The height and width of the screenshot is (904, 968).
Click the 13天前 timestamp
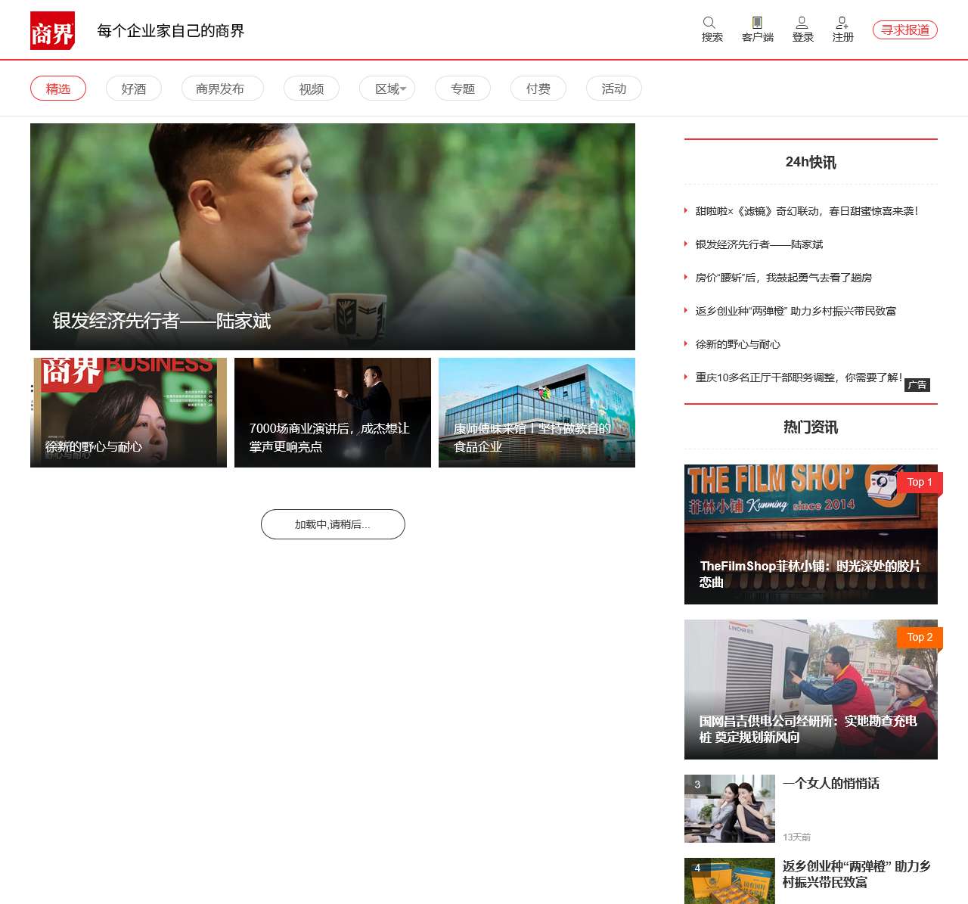point(796,837)
